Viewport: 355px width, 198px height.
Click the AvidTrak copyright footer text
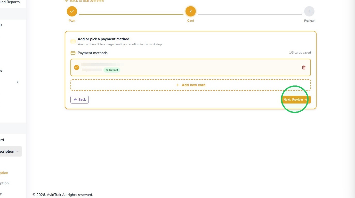(x=63, y=195)
